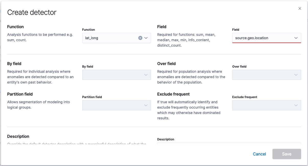Click the Cancel link
Image resolution: width=308 pixels, height=166 pixels.
259,154
